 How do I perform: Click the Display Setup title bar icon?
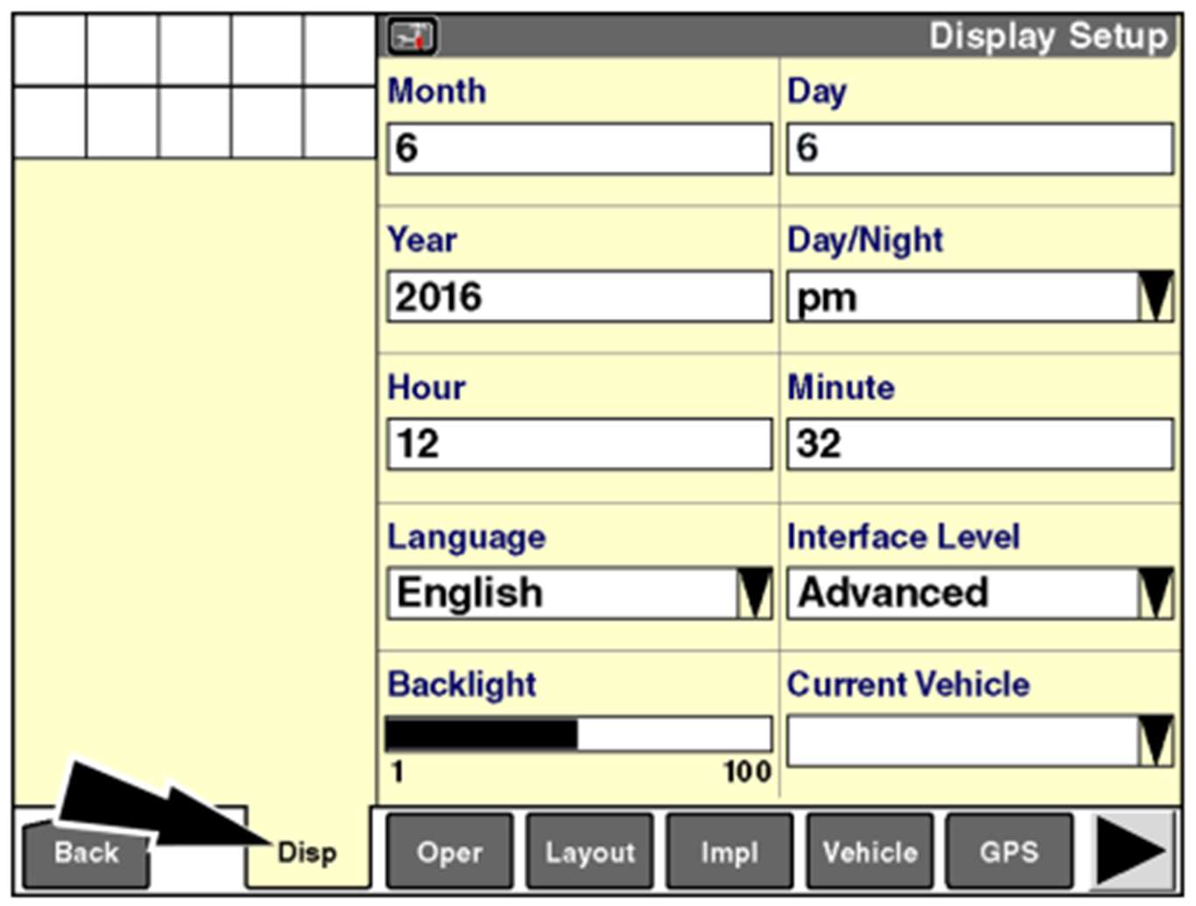point(412,37)
